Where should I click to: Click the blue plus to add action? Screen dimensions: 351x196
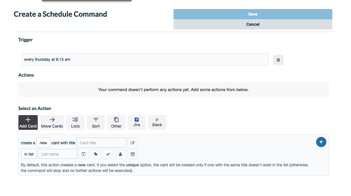tap(321, 142)
